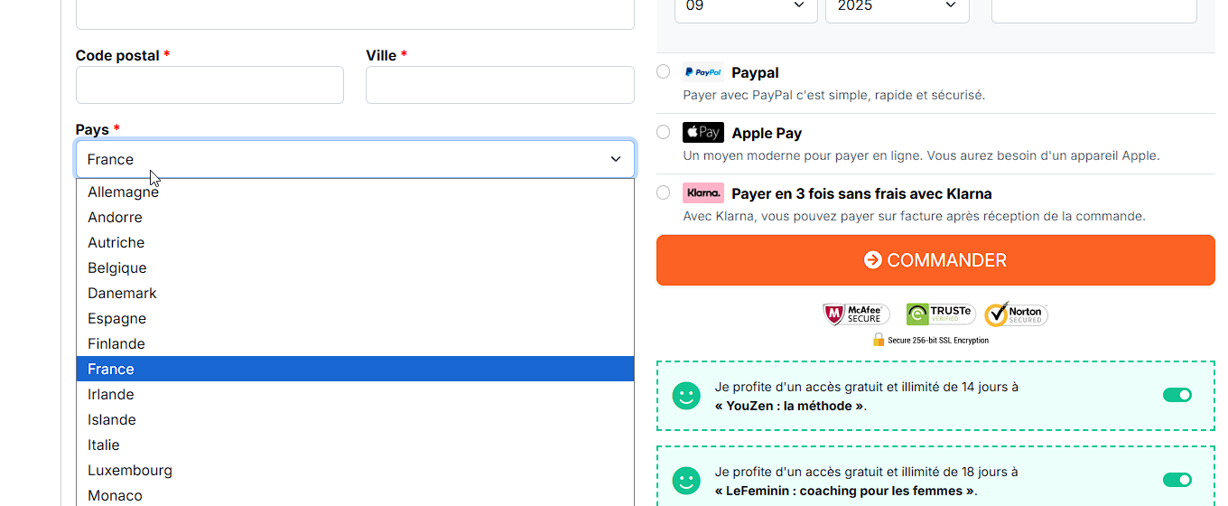Viewport: 1228px width, 506px height.
Task: Open the expiry year dropdown showing 2025
Action: click(898, 6)
